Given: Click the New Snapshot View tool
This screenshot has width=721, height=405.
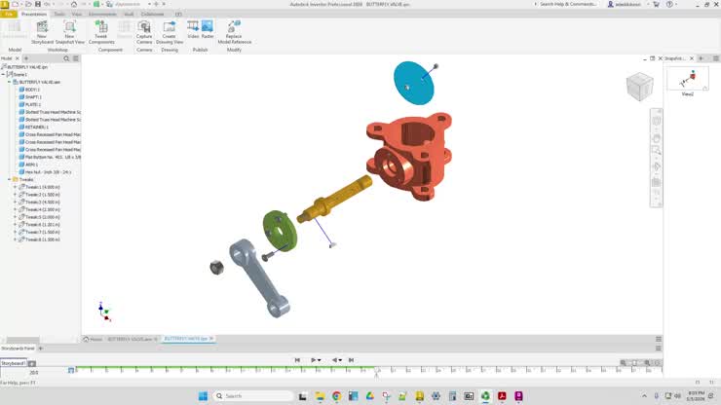Looking at the screenshot, I should click(70, 32).
